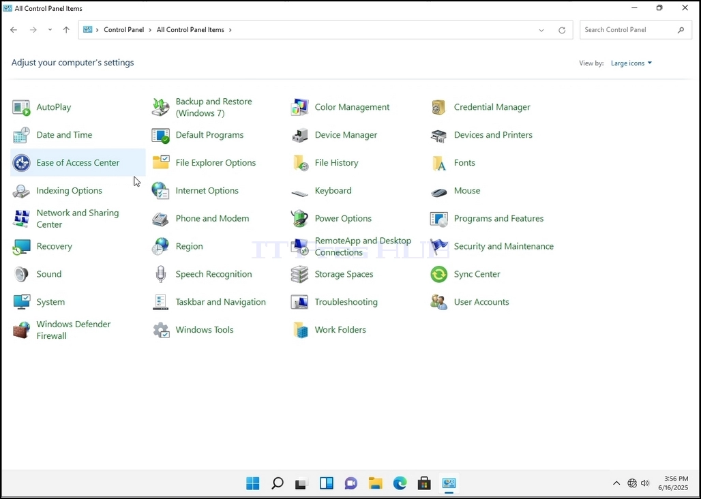Screen dimensions: 701x499
Task: Click the Programs and Features icon
Action: coord(438,218)
